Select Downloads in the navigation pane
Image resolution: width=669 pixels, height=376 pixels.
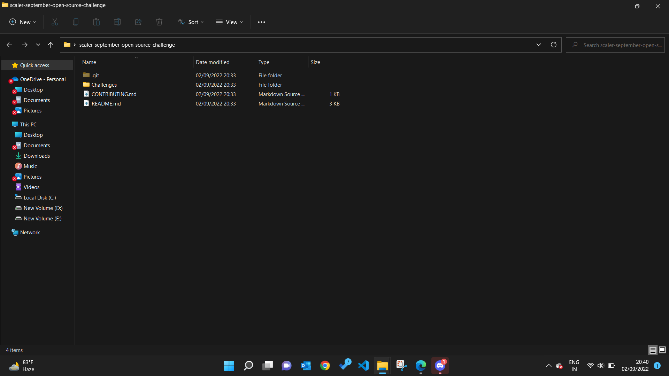[37, 156]
